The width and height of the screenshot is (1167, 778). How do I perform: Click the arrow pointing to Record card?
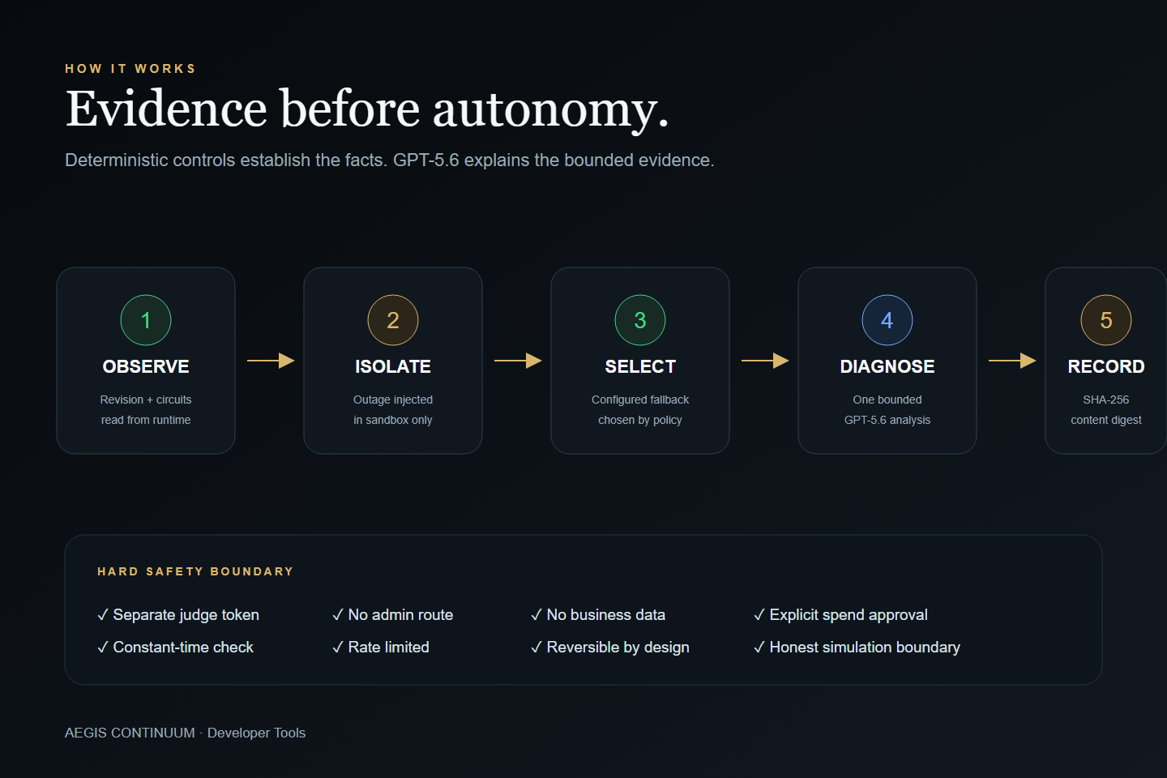pyautogui.click(x=1012, y=361)
